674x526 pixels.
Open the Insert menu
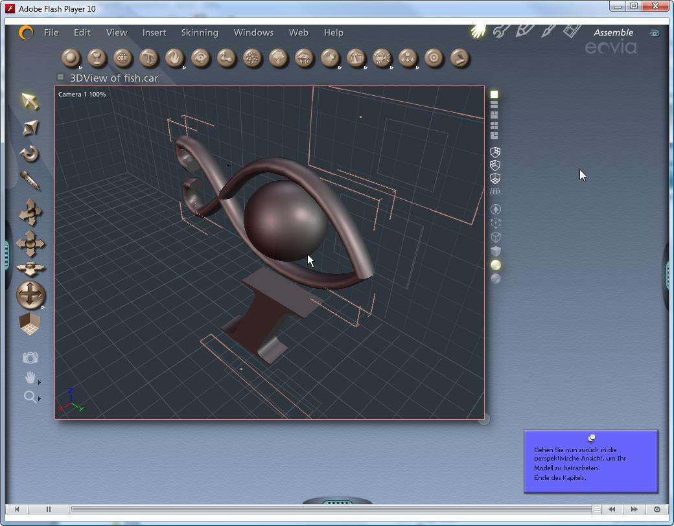click(x=154, y=32)
